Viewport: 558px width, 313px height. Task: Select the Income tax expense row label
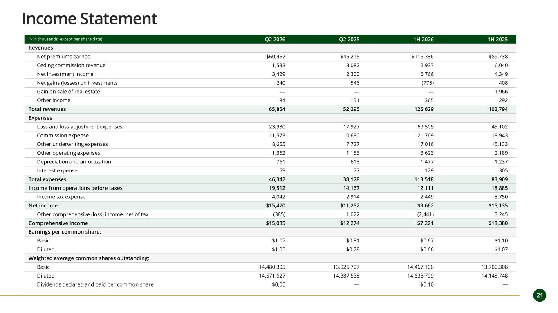point(61,197)
